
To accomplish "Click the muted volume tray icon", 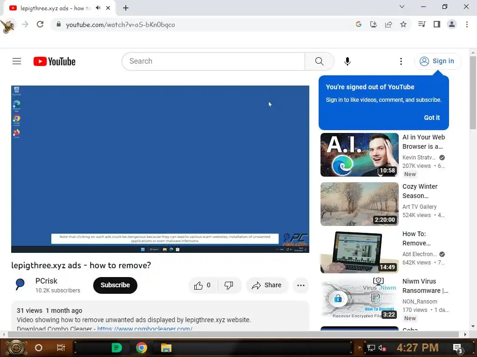I will pyautogui.click(x=382, y=348).
